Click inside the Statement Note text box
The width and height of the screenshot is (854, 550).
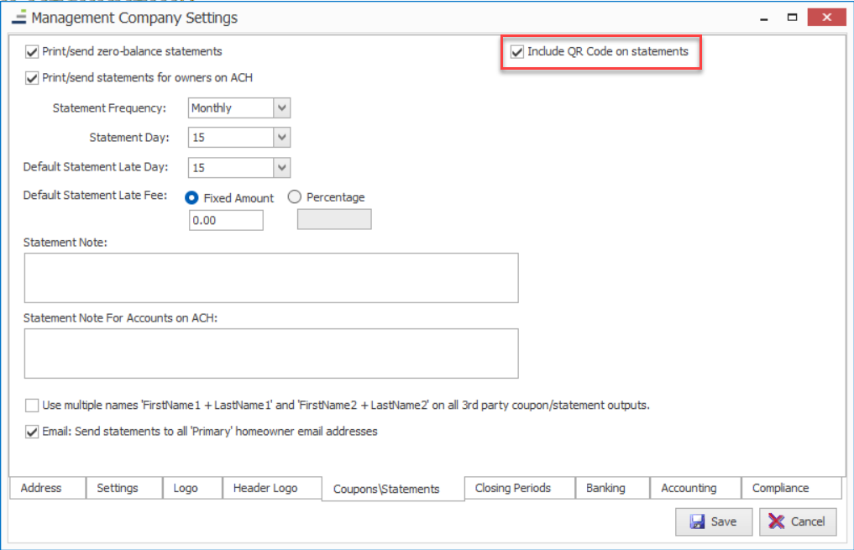[x=270, y=277]
